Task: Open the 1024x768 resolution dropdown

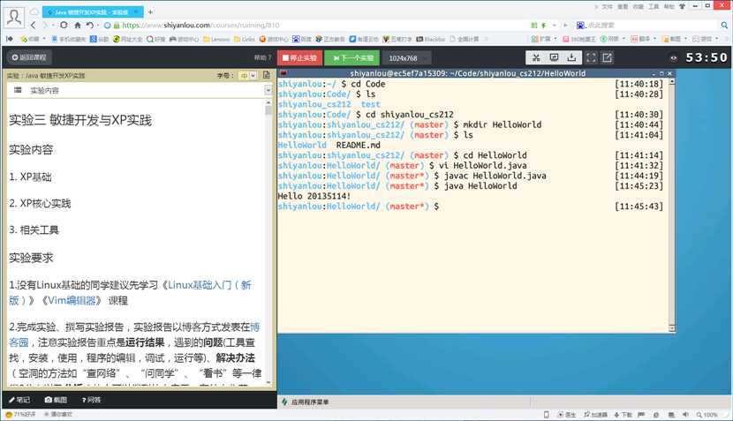Action: pyautogui.click(x=408, y=58)
